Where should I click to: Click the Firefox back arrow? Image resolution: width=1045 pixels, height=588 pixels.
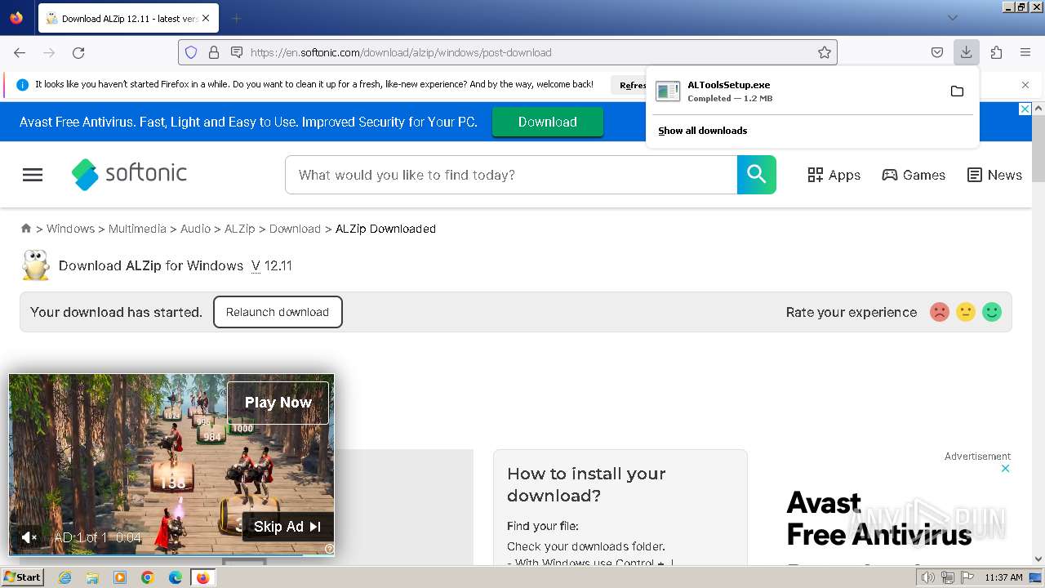point(20,52)
